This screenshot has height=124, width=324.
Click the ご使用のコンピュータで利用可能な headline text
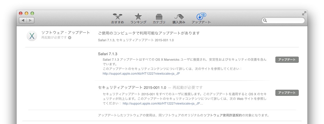pyautogui.click(x=149, y=33)
